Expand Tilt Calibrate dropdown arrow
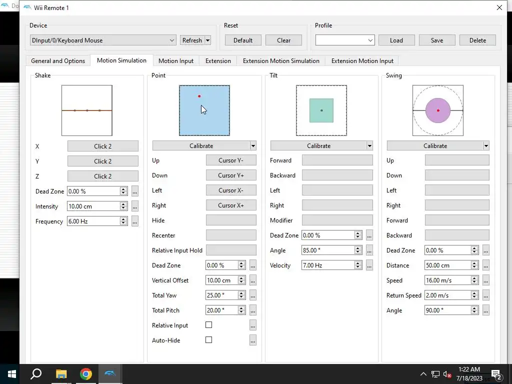The width and height of the screenshot is (512, 384). coord(369,146)
